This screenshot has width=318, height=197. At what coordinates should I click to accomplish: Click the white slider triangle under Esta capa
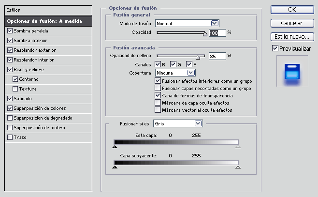point(238,147)
